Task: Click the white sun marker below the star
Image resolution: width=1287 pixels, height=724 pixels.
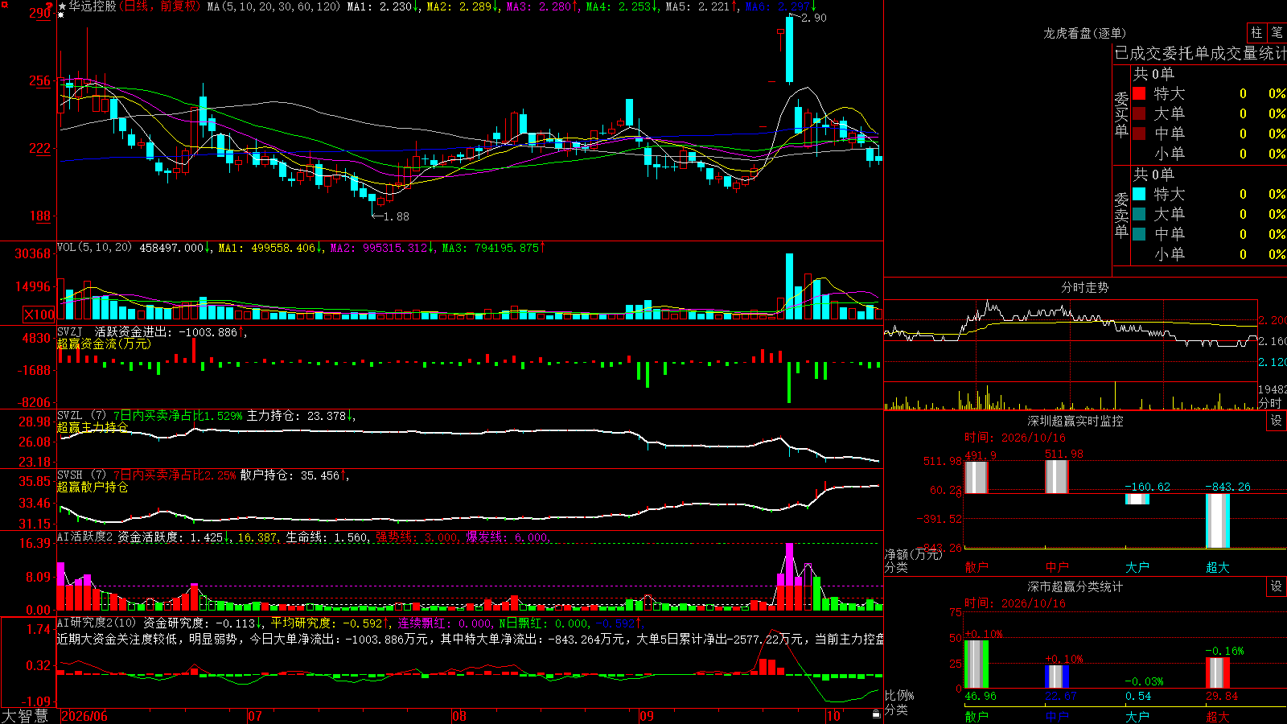Action: (61, 15)
